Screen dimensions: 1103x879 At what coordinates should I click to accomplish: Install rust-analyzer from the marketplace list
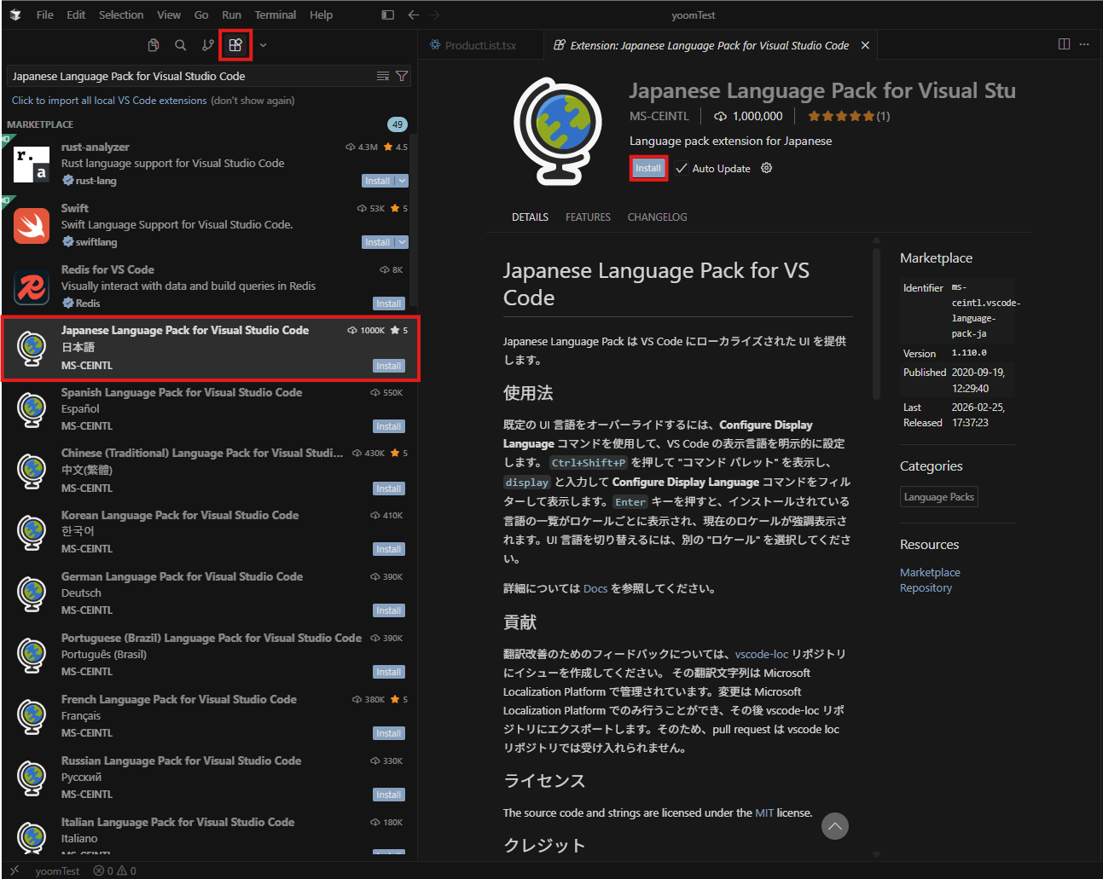point(378,181)
